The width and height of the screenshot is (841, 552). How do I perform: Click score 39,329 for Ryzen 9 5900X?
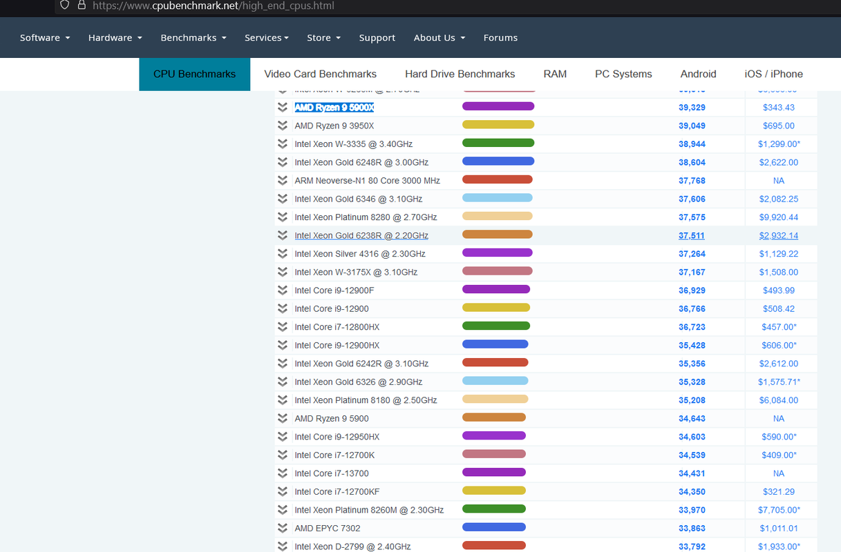point(692,108)
